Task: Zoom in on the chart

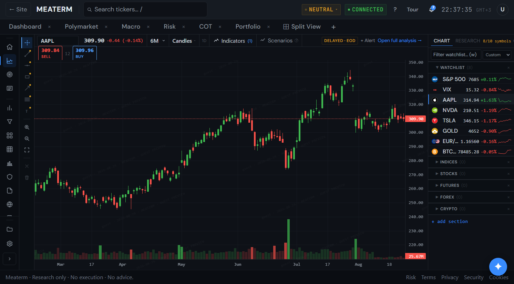Action: point(27,127)
